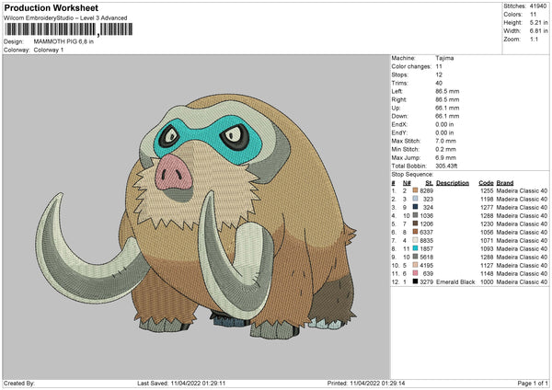Select design name 'MAMMOTH PIG 6,8 in'

63,41
